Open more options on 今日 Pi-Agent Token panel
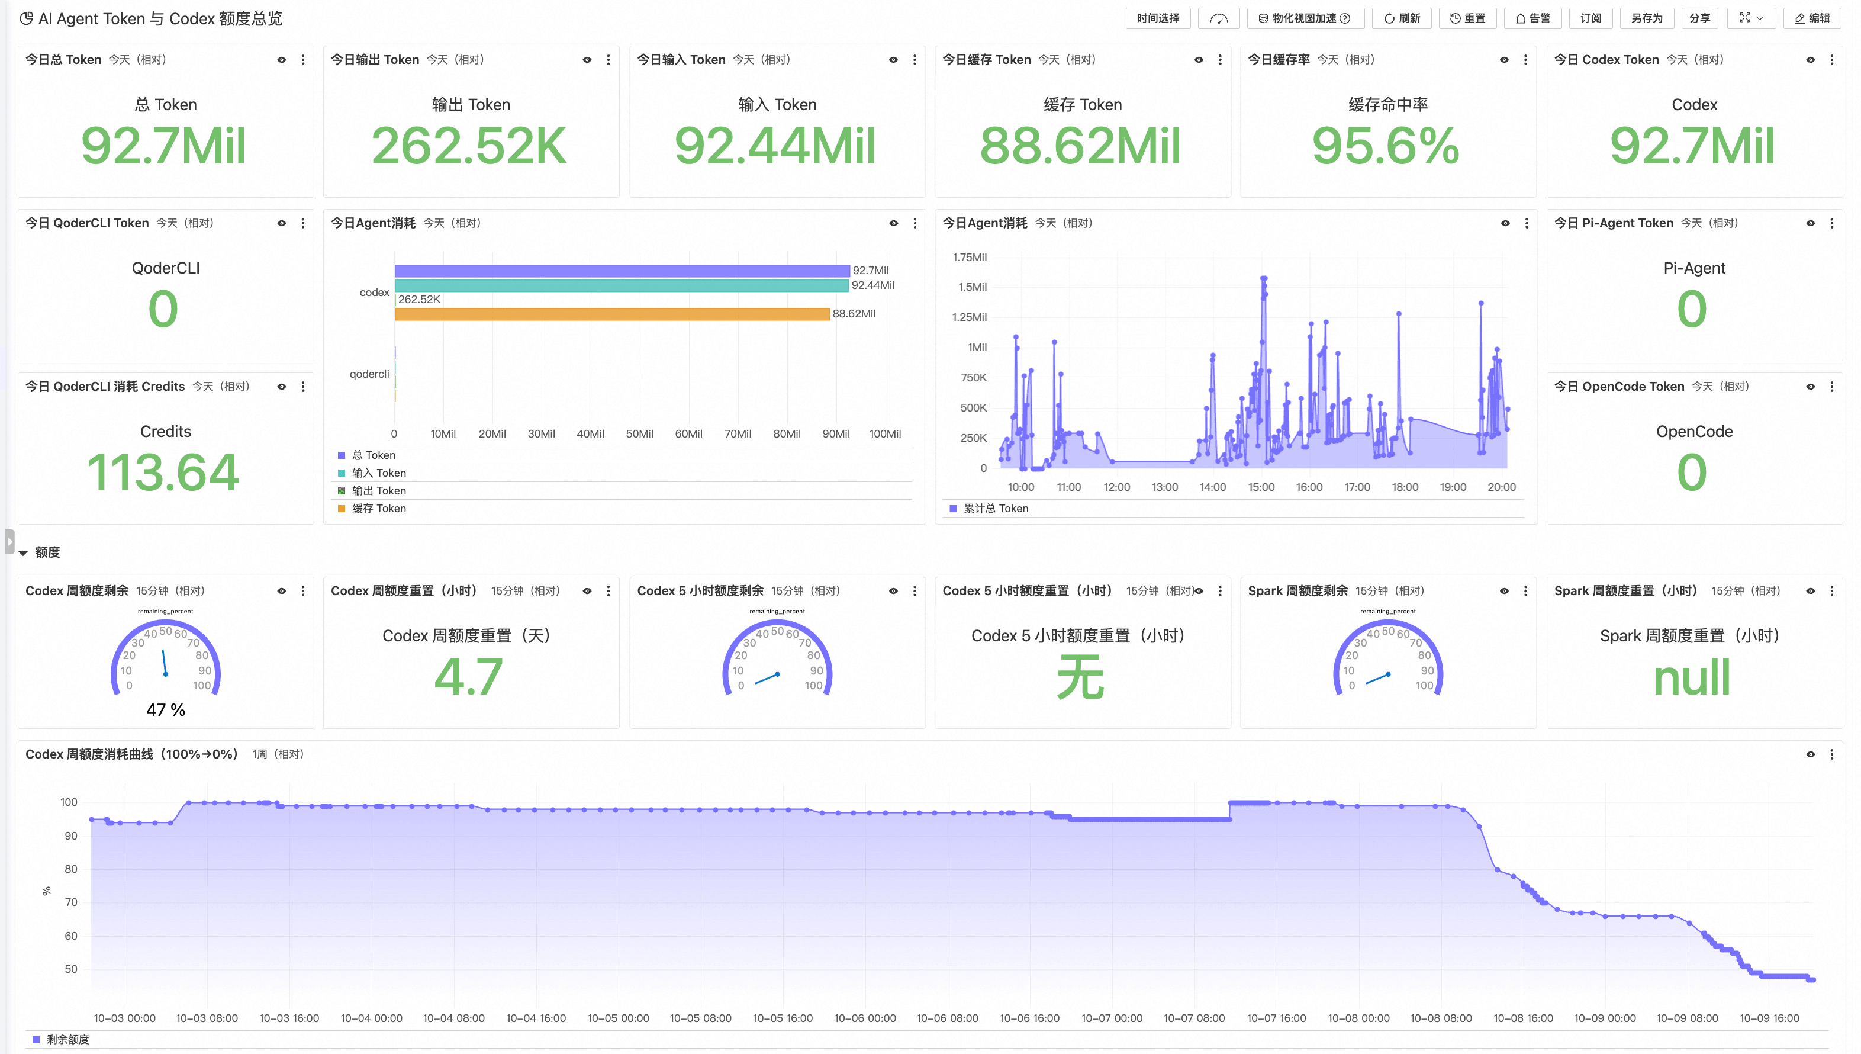The image size is (1861, 1054). click(1832, 224)
